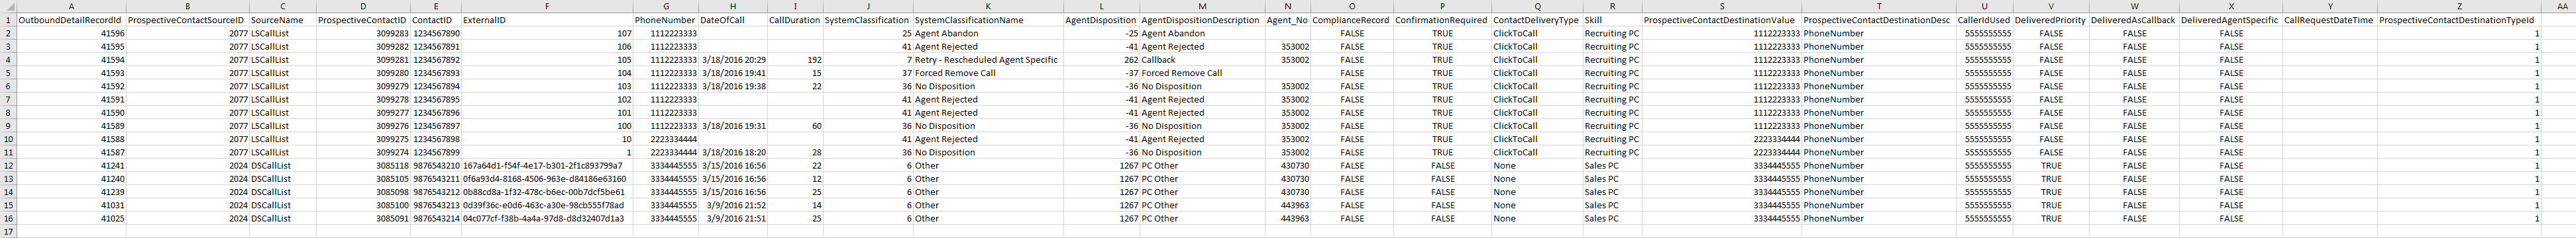The width and height of the screenshot is (2576, 238).
Task: Select the Agent_No header cell
Action: pos(1287,20)
